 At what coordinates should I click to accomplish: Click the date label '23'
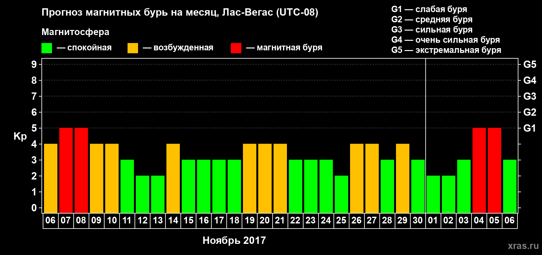pos(311,221)
